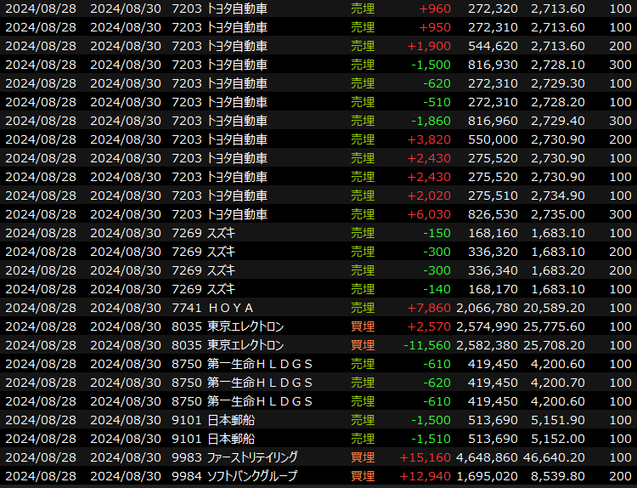The image size is (637, 488).
Task: Select stock code 9983
Action: (x=186, y=457)
